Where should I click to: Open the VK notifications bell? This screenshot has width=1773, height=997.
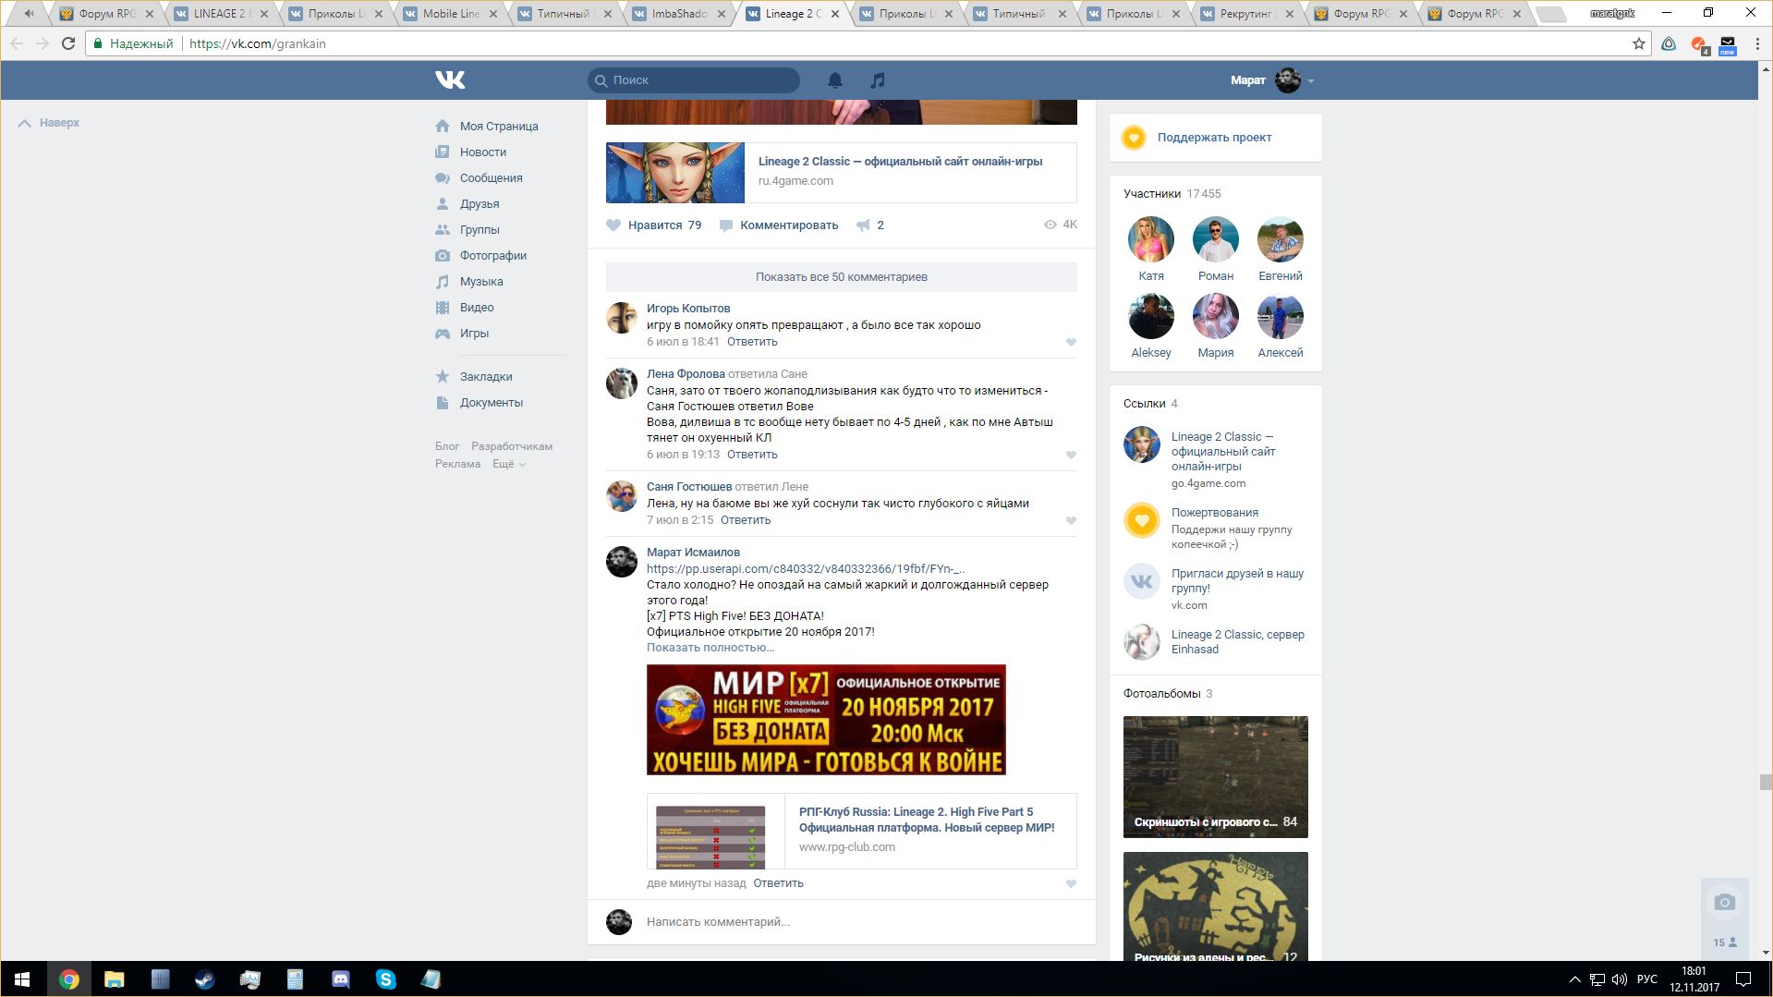coord(834,80)
